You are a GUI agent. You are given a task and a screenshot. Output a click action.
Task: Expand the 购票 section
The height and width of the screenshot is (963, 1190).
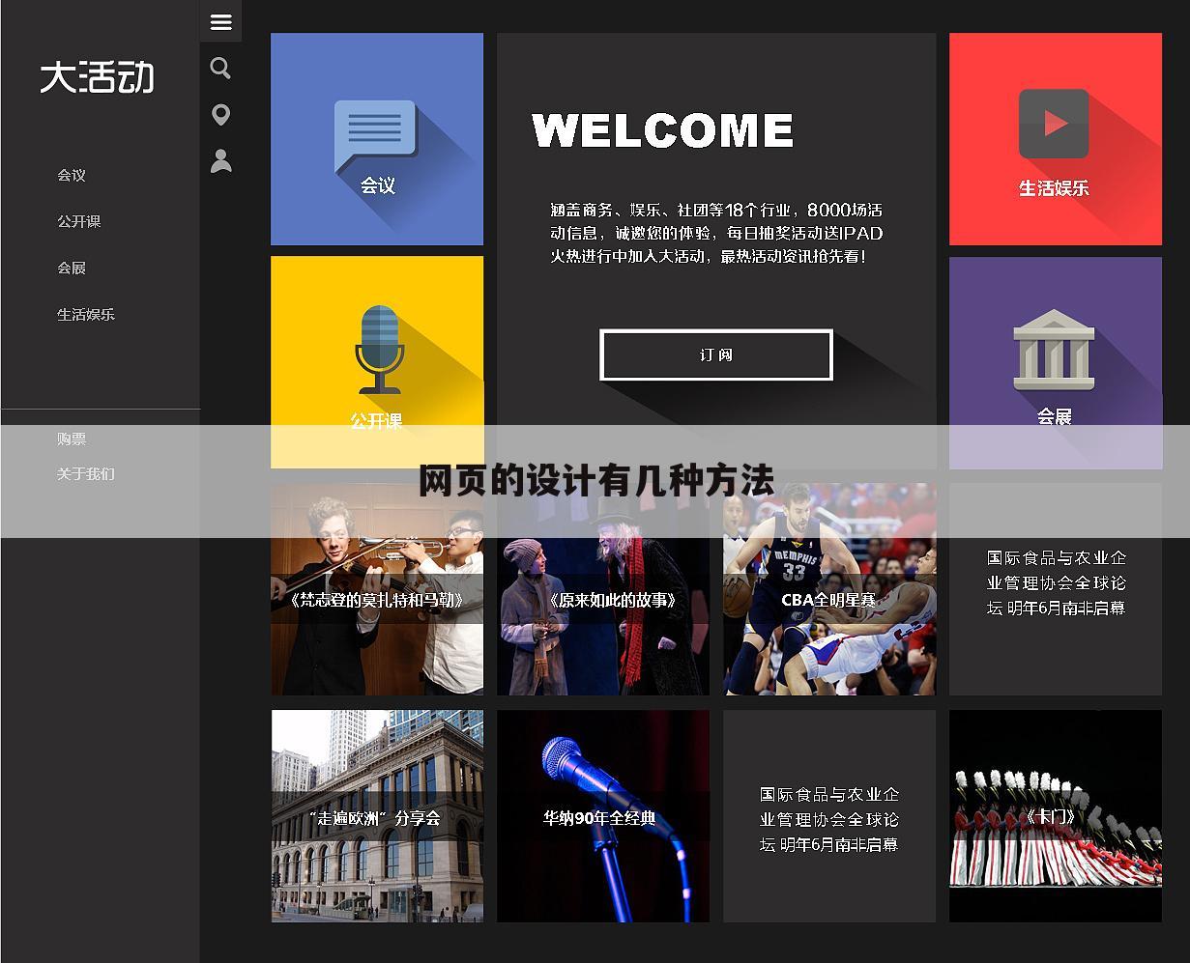pos(71,439)
